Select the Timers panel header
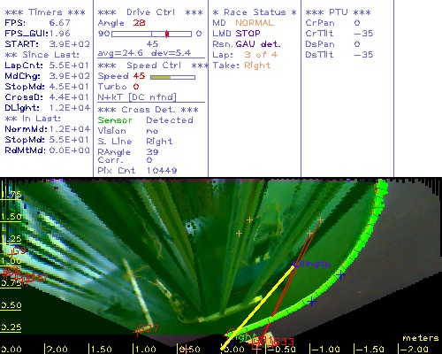Screen dimensions: 442x354 (45, 12)
